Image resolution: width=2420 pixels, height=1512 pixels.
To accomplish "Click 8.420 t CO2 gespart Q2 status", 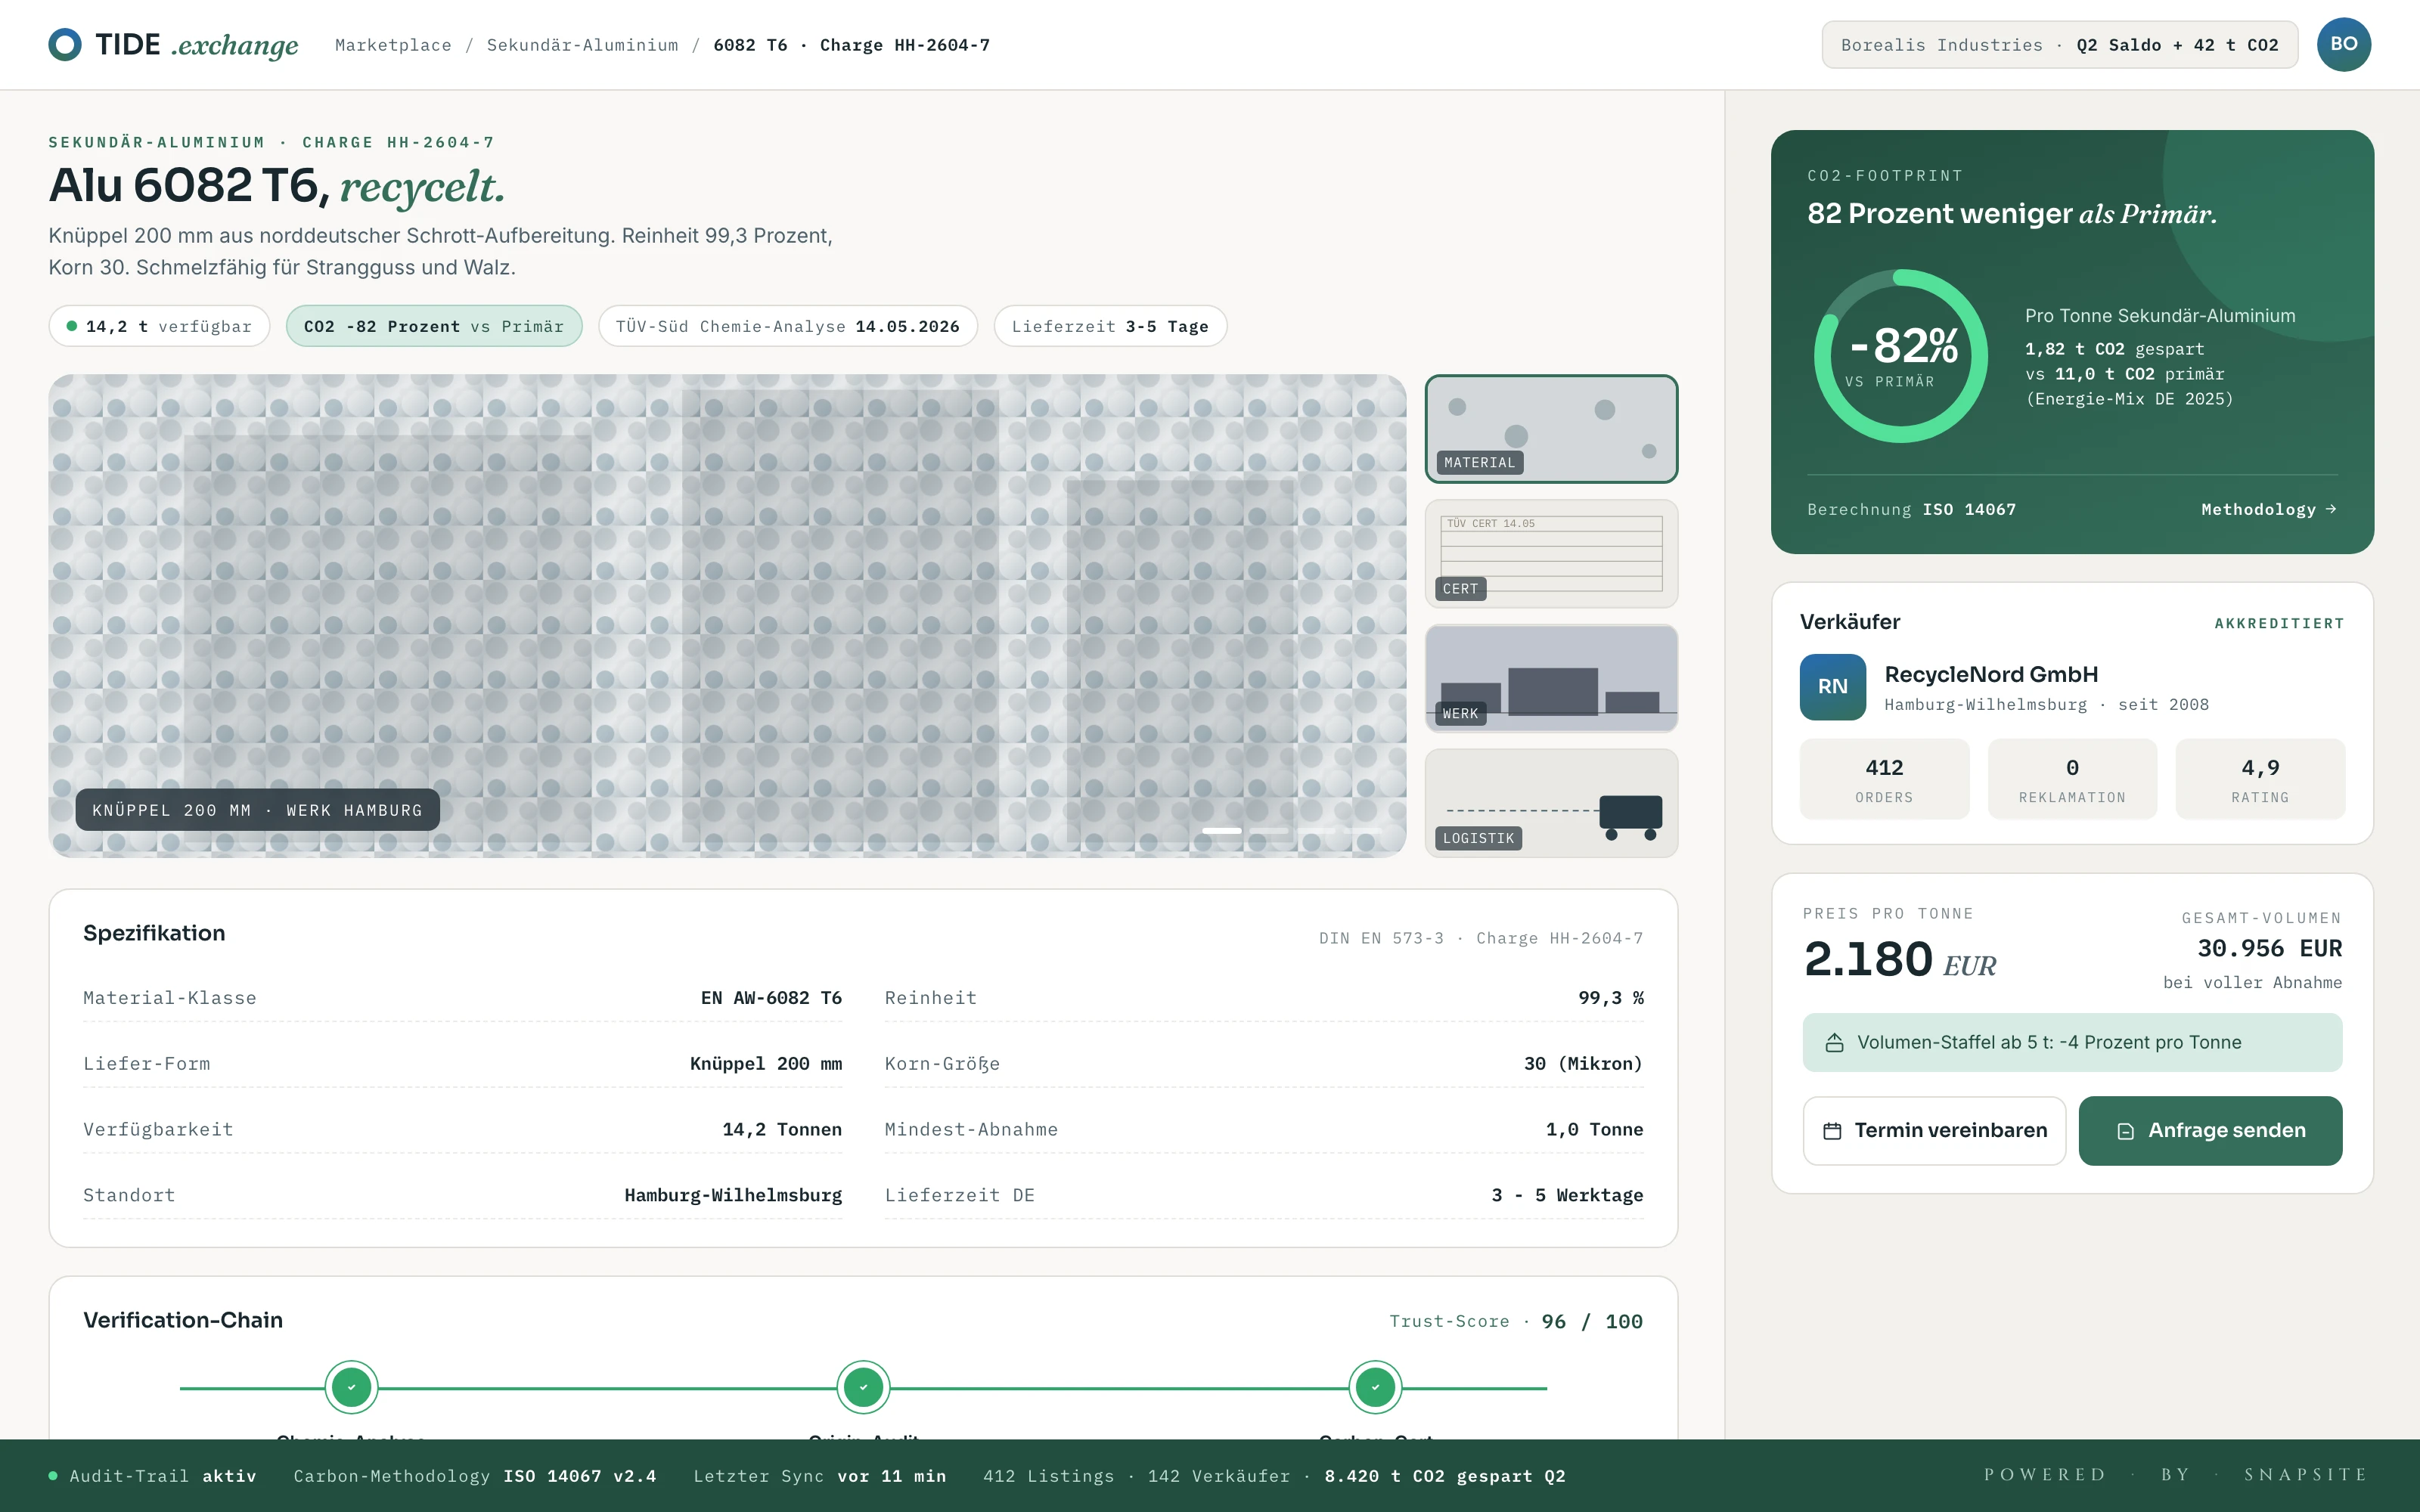I will 1444,1476.
